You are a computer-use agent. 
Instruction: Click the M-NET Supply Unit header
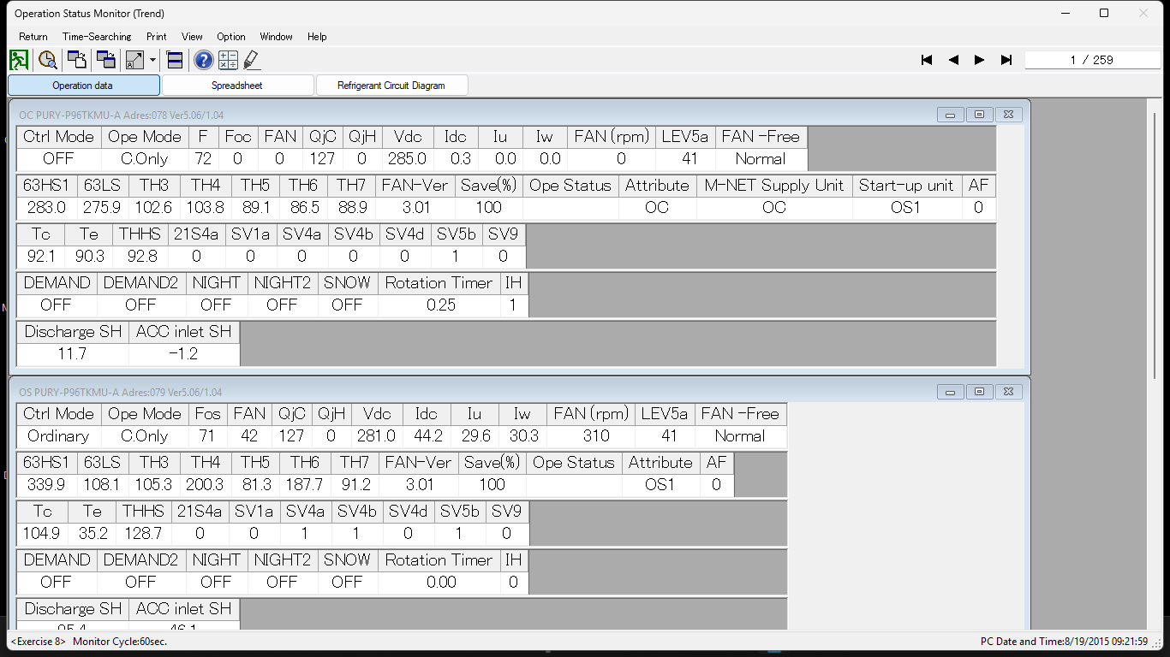(774, 186)
